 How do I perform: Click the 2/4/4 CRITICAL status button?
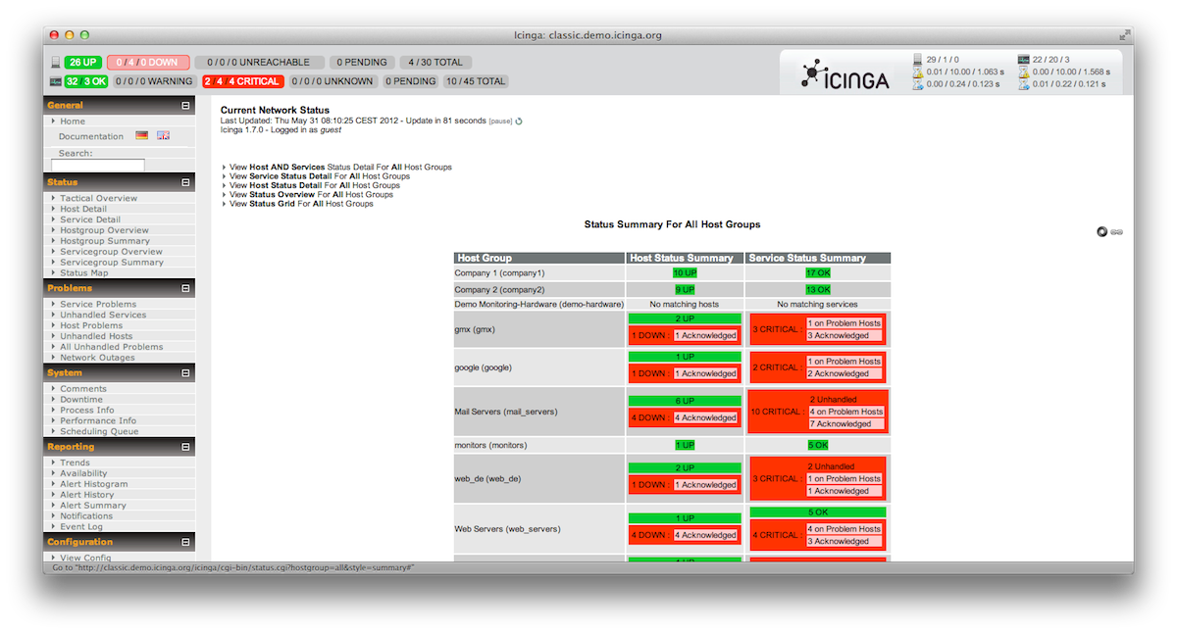(242, 81)
